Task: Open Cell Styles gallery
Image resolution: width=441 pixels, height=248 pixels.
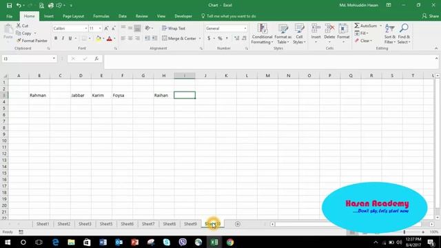Action: (x=299, y=34)
